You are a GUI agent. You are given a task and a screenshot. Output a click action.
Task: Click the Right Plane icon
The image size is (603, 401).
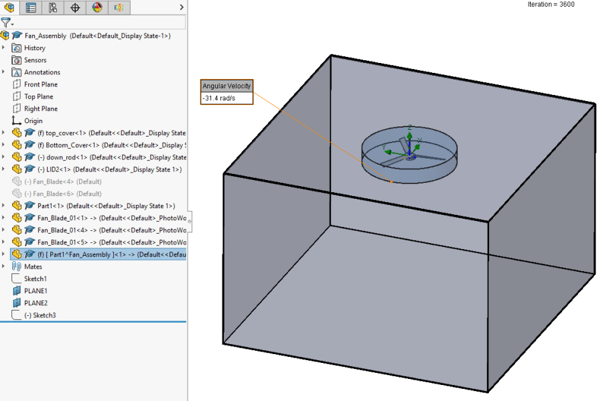tap(17, 108)
